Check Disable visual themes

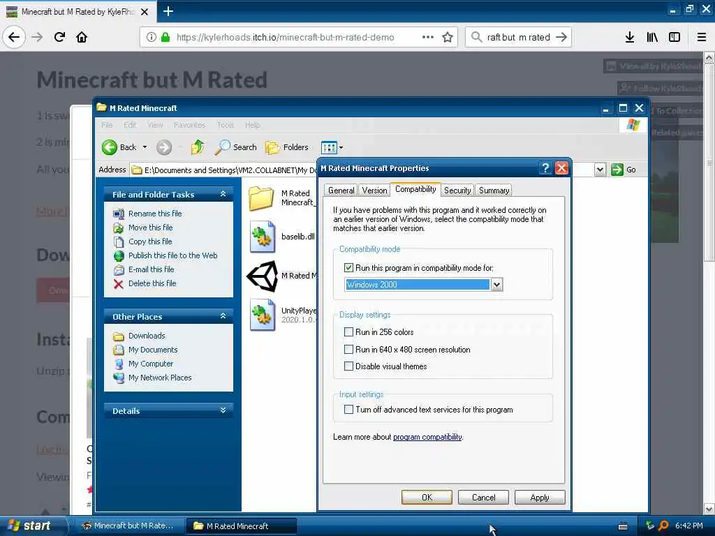(x=349, y=366)
